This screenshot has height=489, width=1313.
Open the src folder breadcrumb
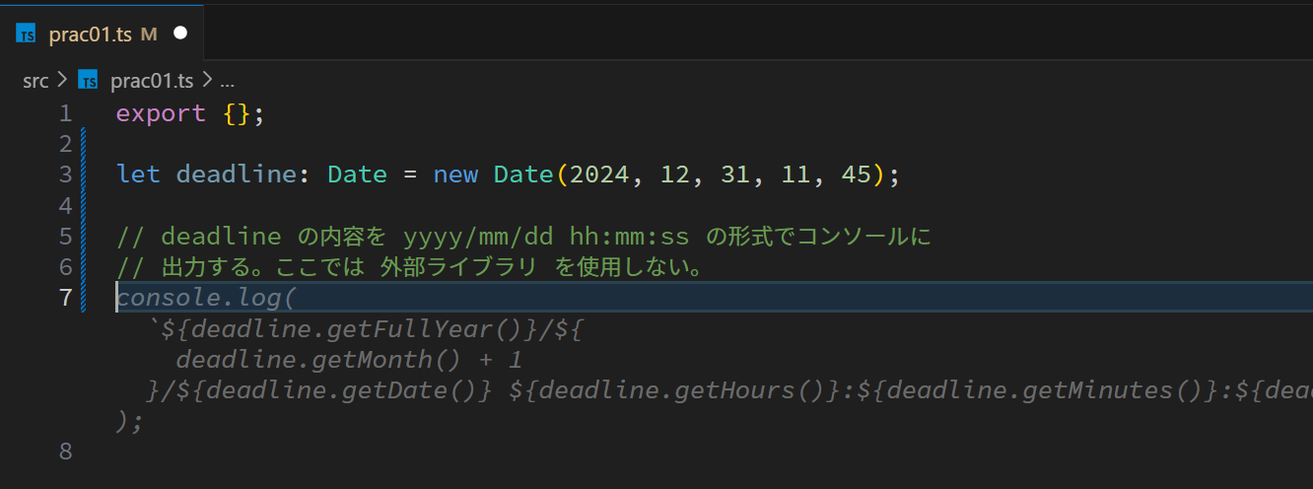[35, 81]
